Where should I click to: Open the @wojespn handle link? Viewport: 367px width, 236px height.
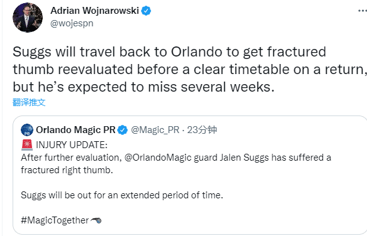coord(72,23)
